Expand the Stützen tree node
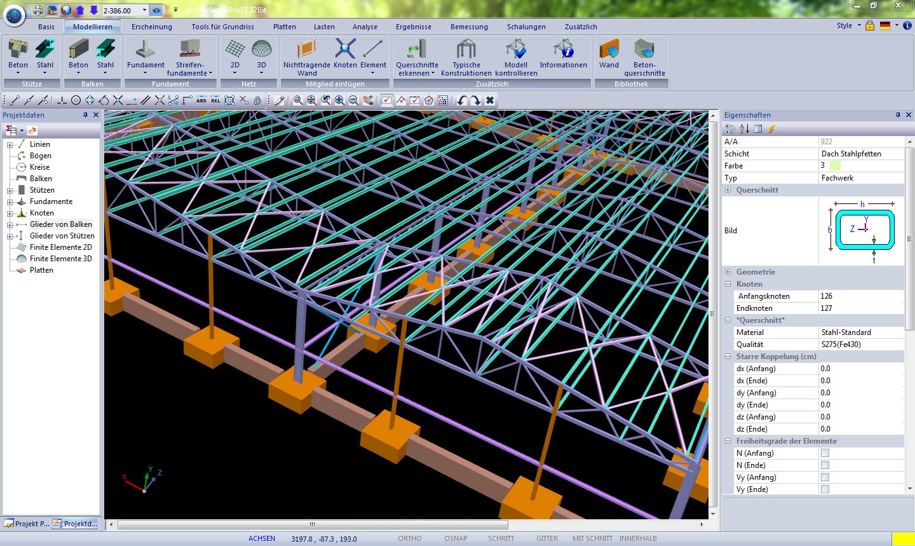 (x=10, y=190)
